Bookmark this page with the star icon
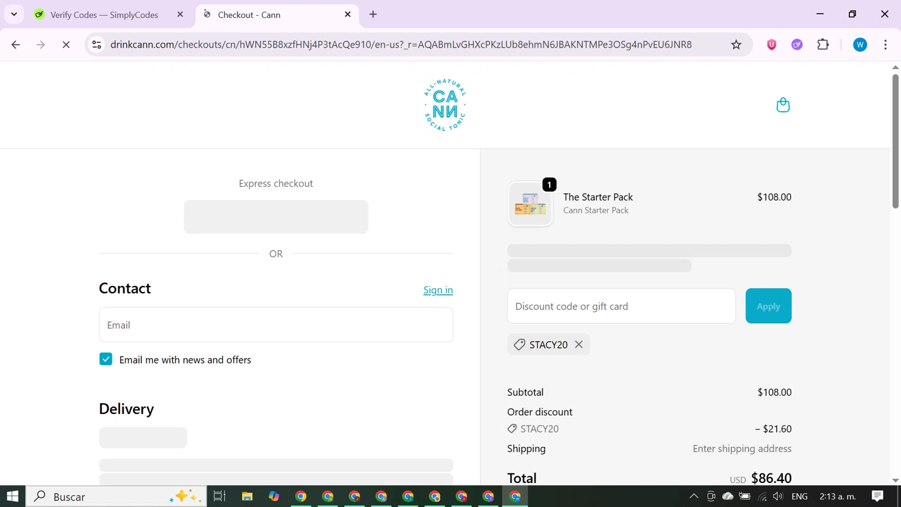The image size is (901, 507). pos(736,44)
